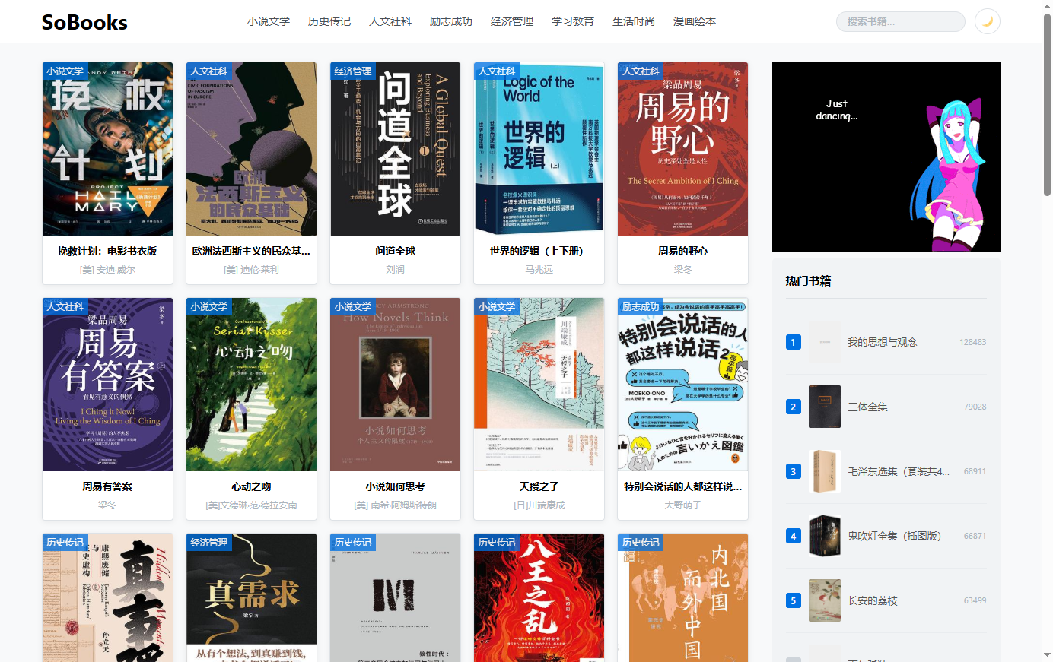Screen dimensions: 1053x662
Task: Click the 经济管理 tag on 问道全球 cover
Action: pos(352,71)
